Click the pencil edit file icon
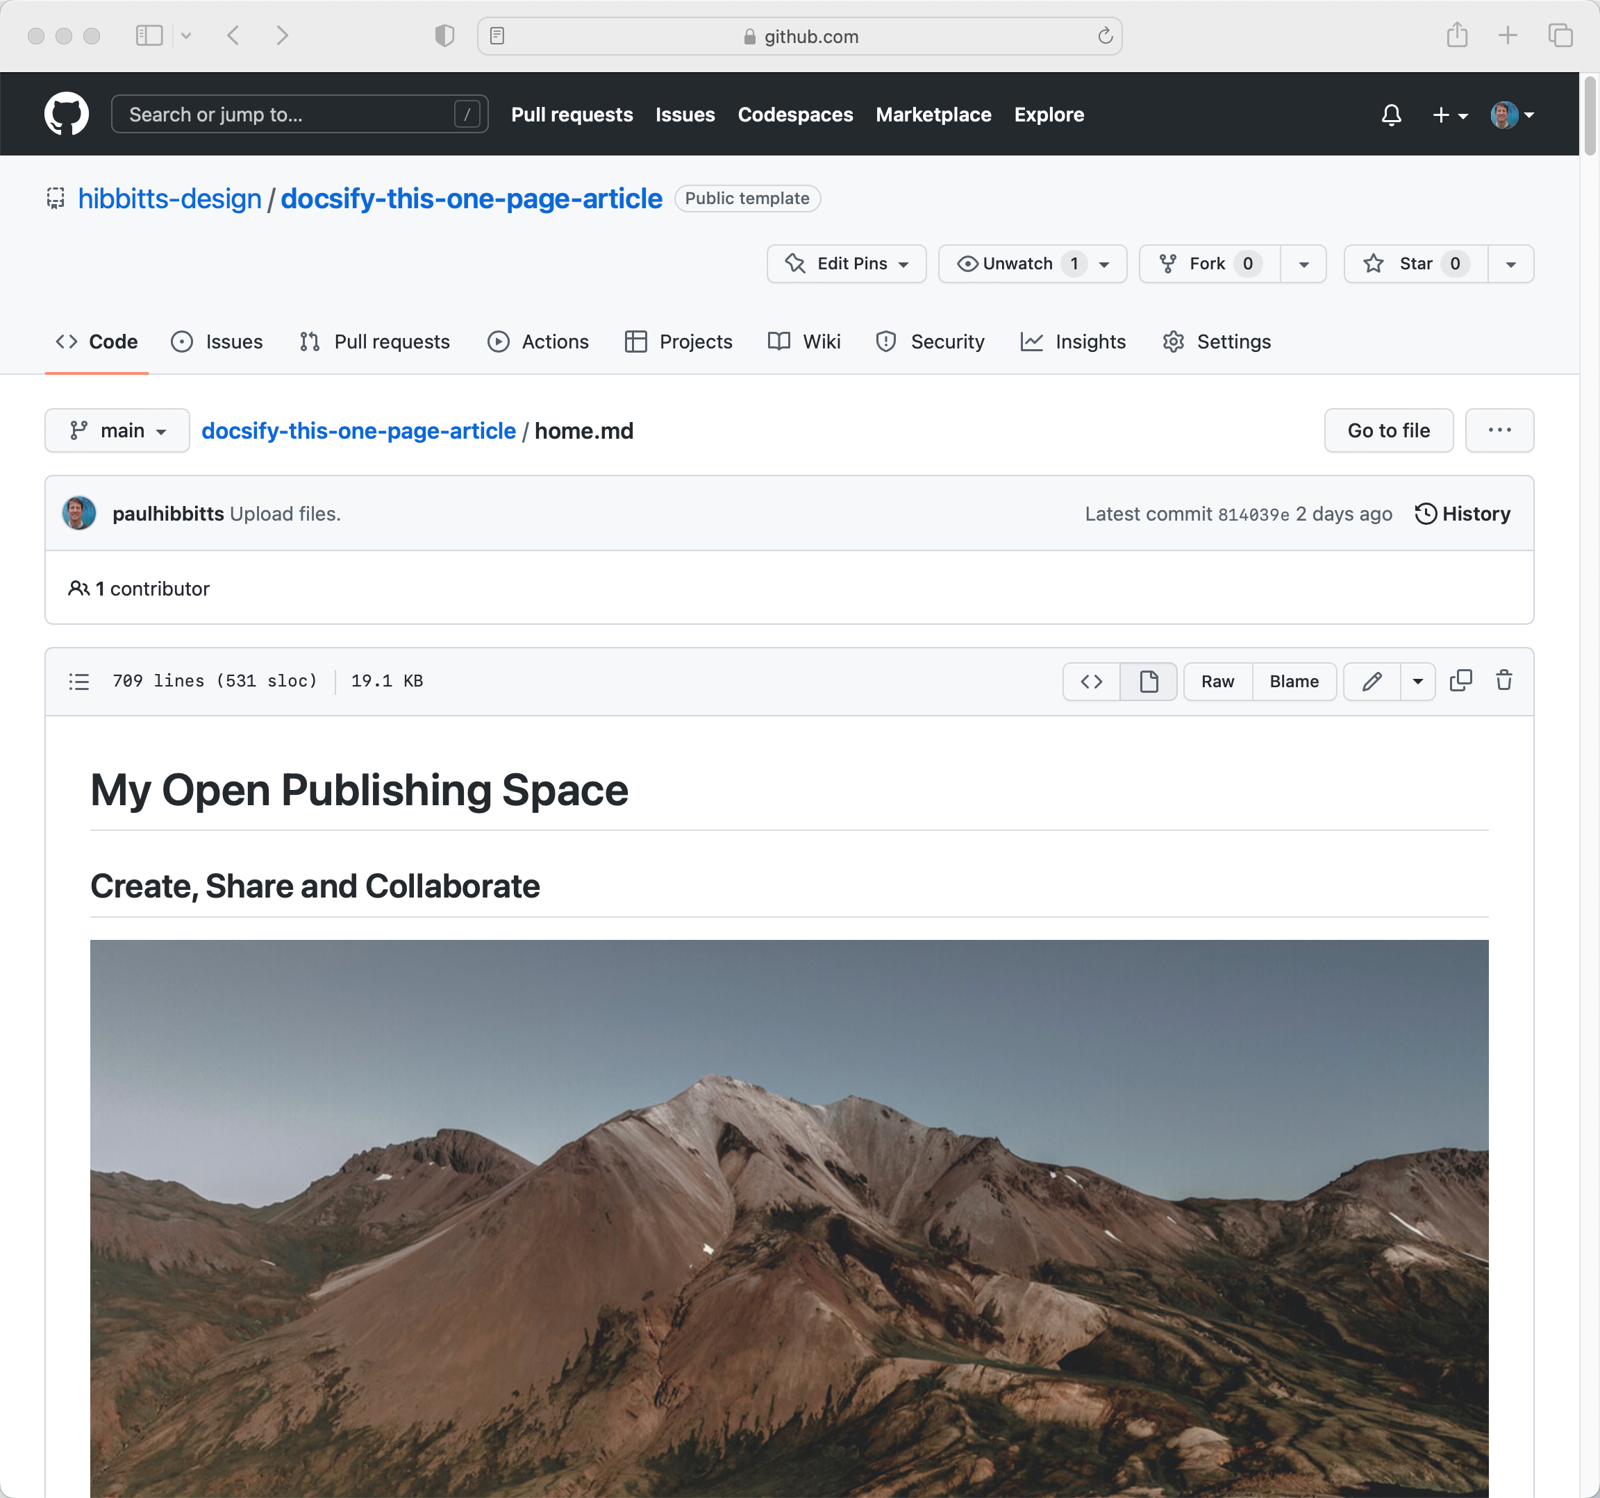Image resolution: width=1600 pixels, height=1498 pixels. (1372, 682)
